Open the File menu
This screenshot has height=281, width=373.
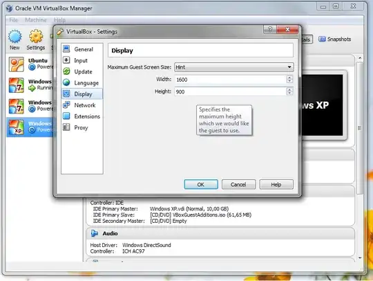[x=14, y=20]
